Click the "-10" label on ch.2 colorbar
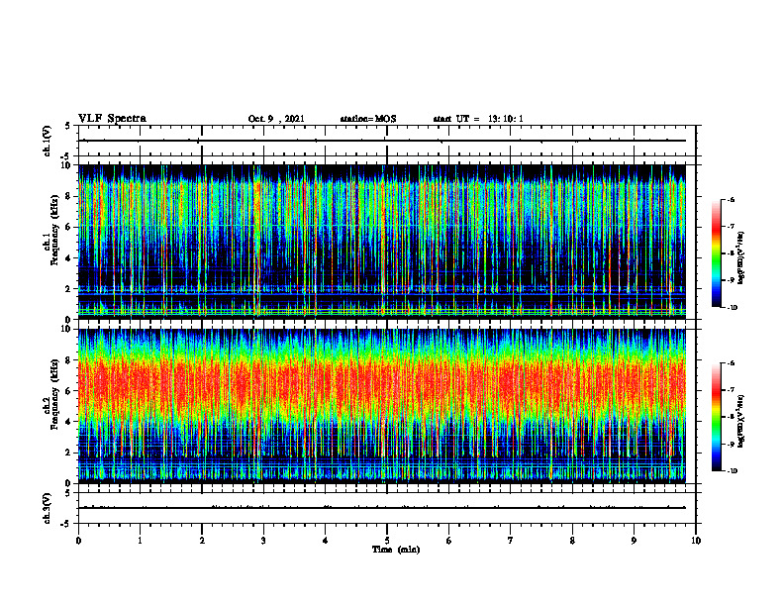Viewport: 784px width, 606px height. [x=732, y=471]
